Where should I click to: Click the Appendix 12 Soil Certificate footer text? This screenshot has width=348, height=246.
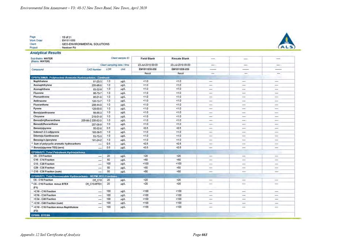50,235
